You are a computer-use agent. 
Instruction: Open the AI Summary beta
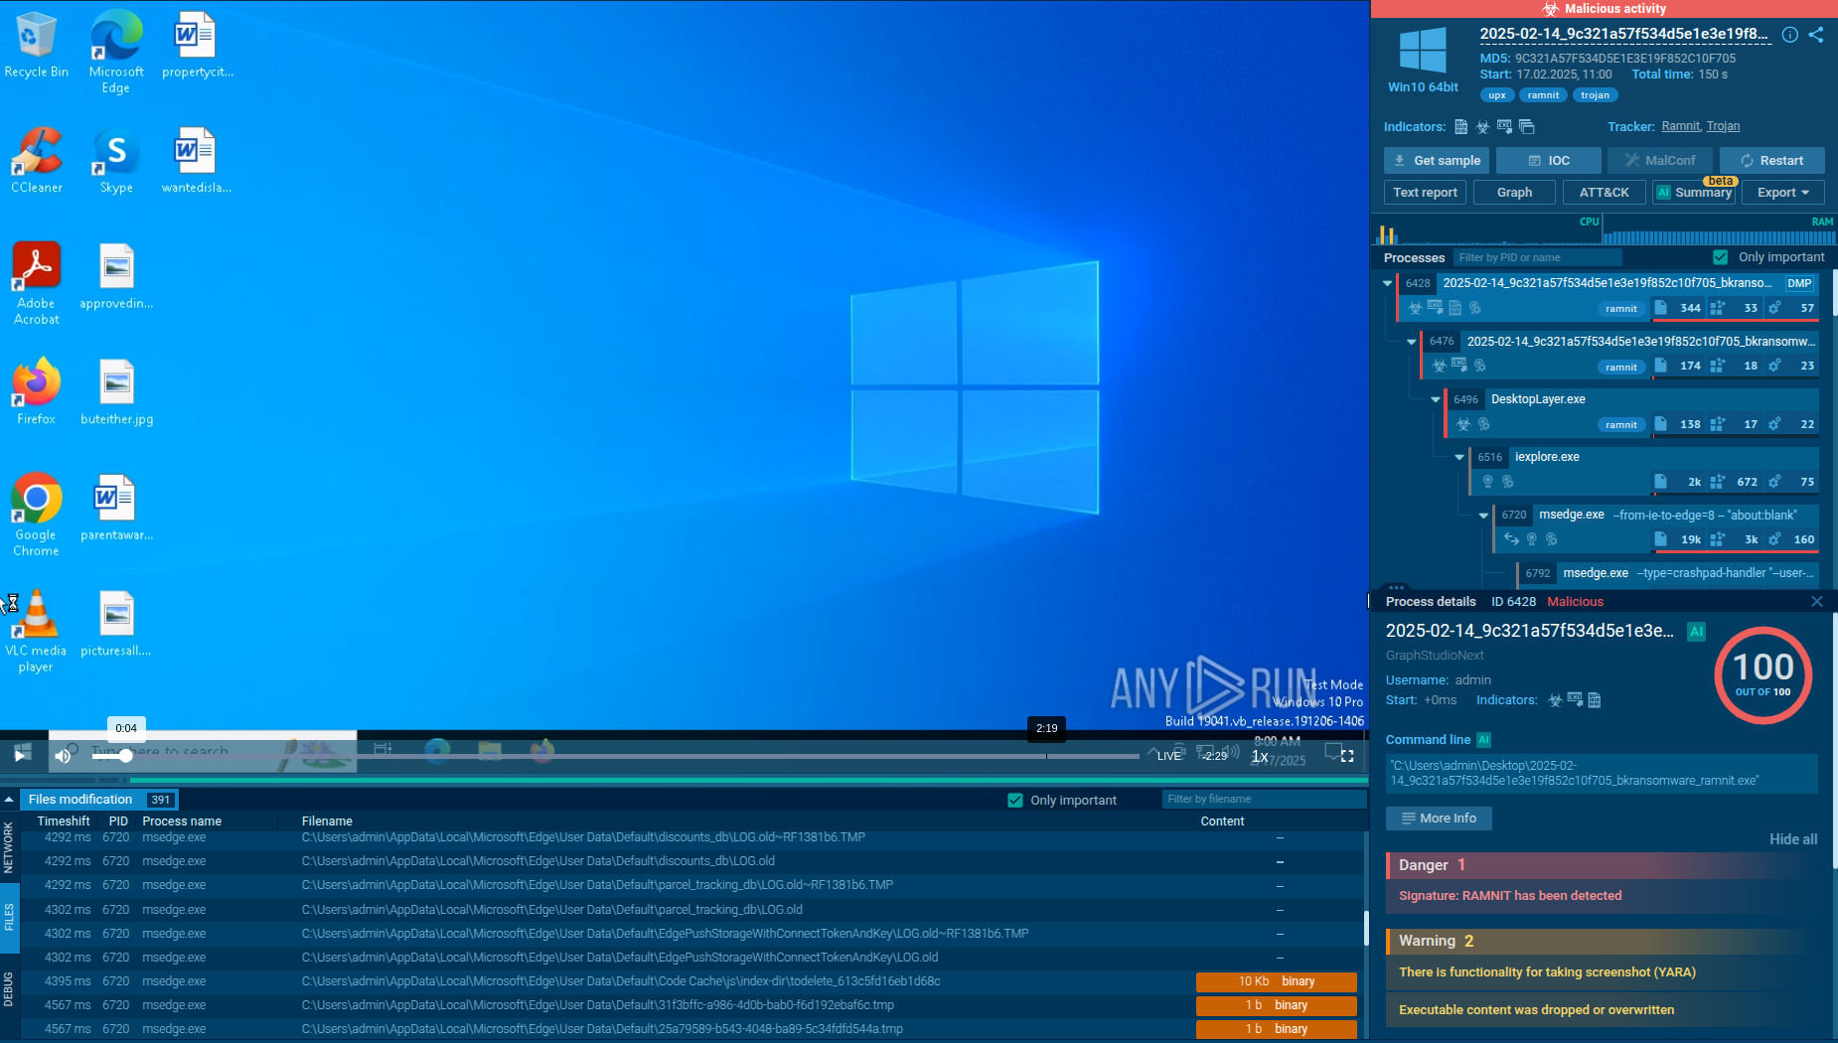(x=1694, y=193)
